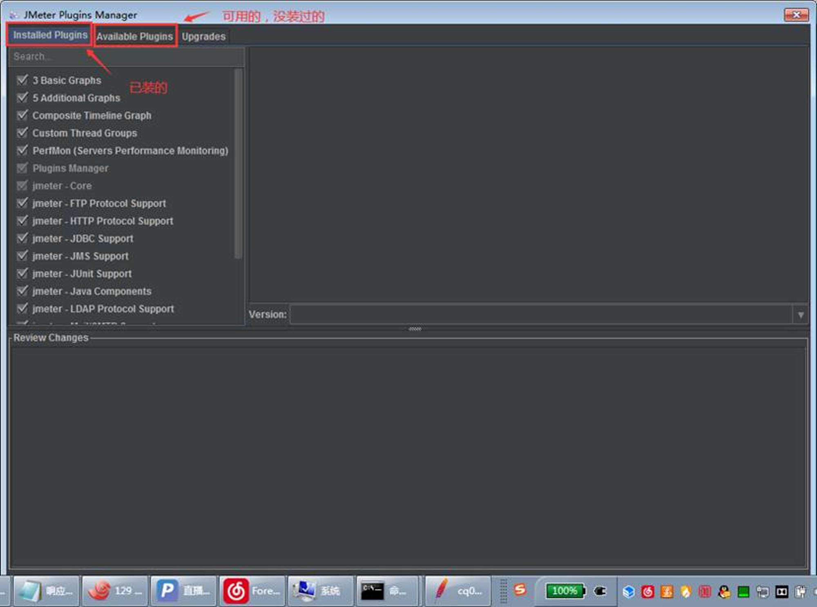
Task: Open the NetEase Music taskbar button
Action: tap(252, 591)
